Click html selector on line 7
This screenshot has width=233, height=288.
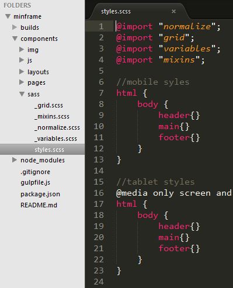click(127, 93)
